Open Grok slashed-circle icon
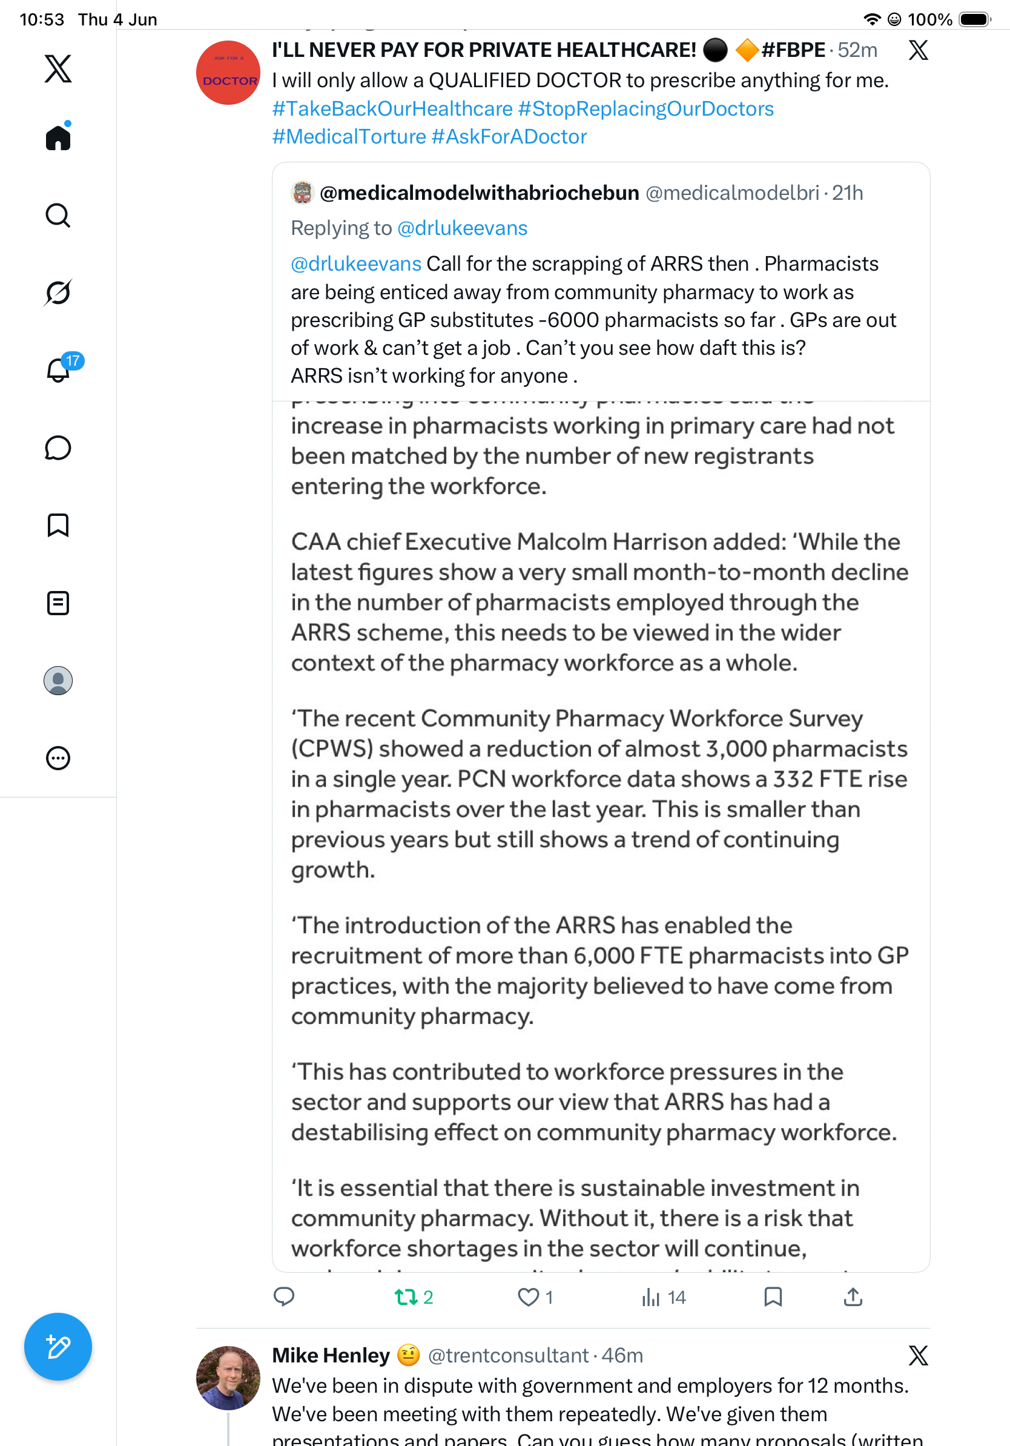The image size is (1010, 1446). pos(58,292)
